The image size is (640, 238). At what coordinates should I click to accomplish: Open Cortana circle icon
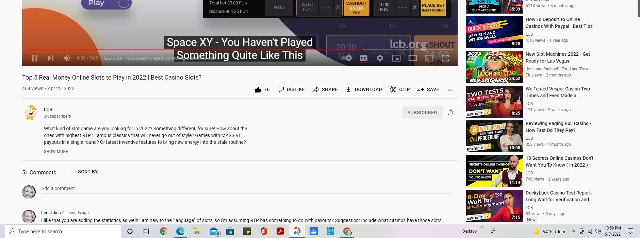pos(130,231)
